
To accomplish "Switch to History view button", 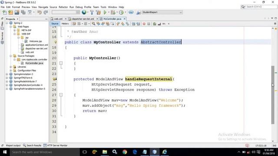I will click(65, 24).
